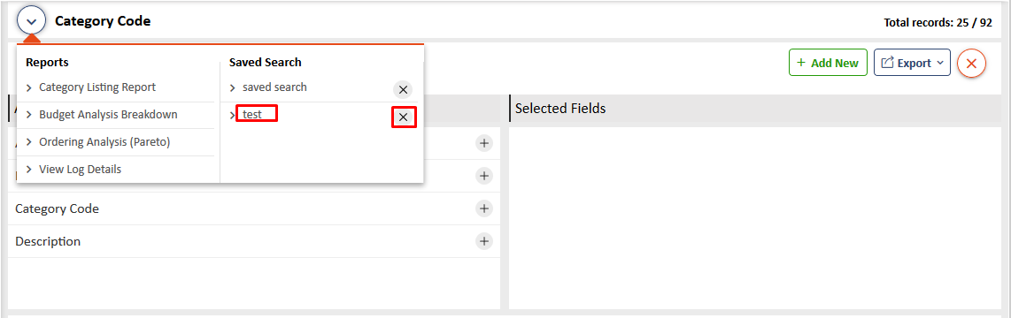This screenshot has width=1011, height=318.
Task: Click the topmost plus icon in field list
Action: tap(483, 143)
